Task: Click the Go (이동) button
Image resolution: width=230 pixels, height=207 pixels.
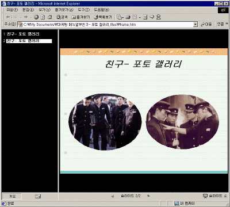Action: (x=206, y=24)
